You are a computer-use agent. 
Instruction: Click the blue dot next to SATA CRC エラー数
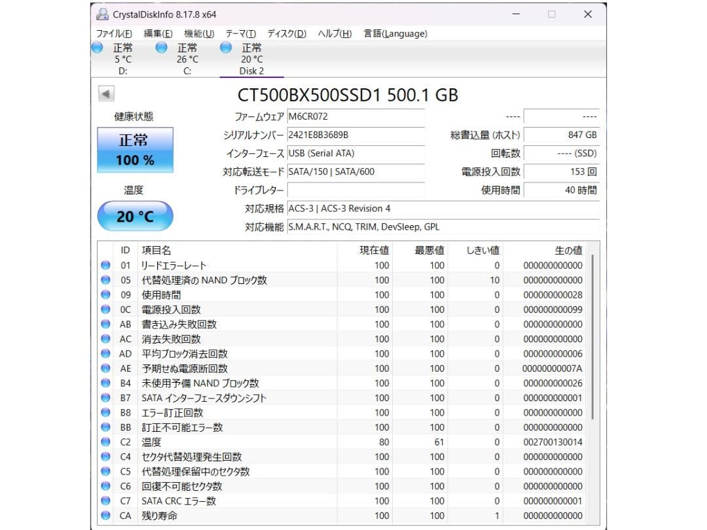tap(105, 501)
